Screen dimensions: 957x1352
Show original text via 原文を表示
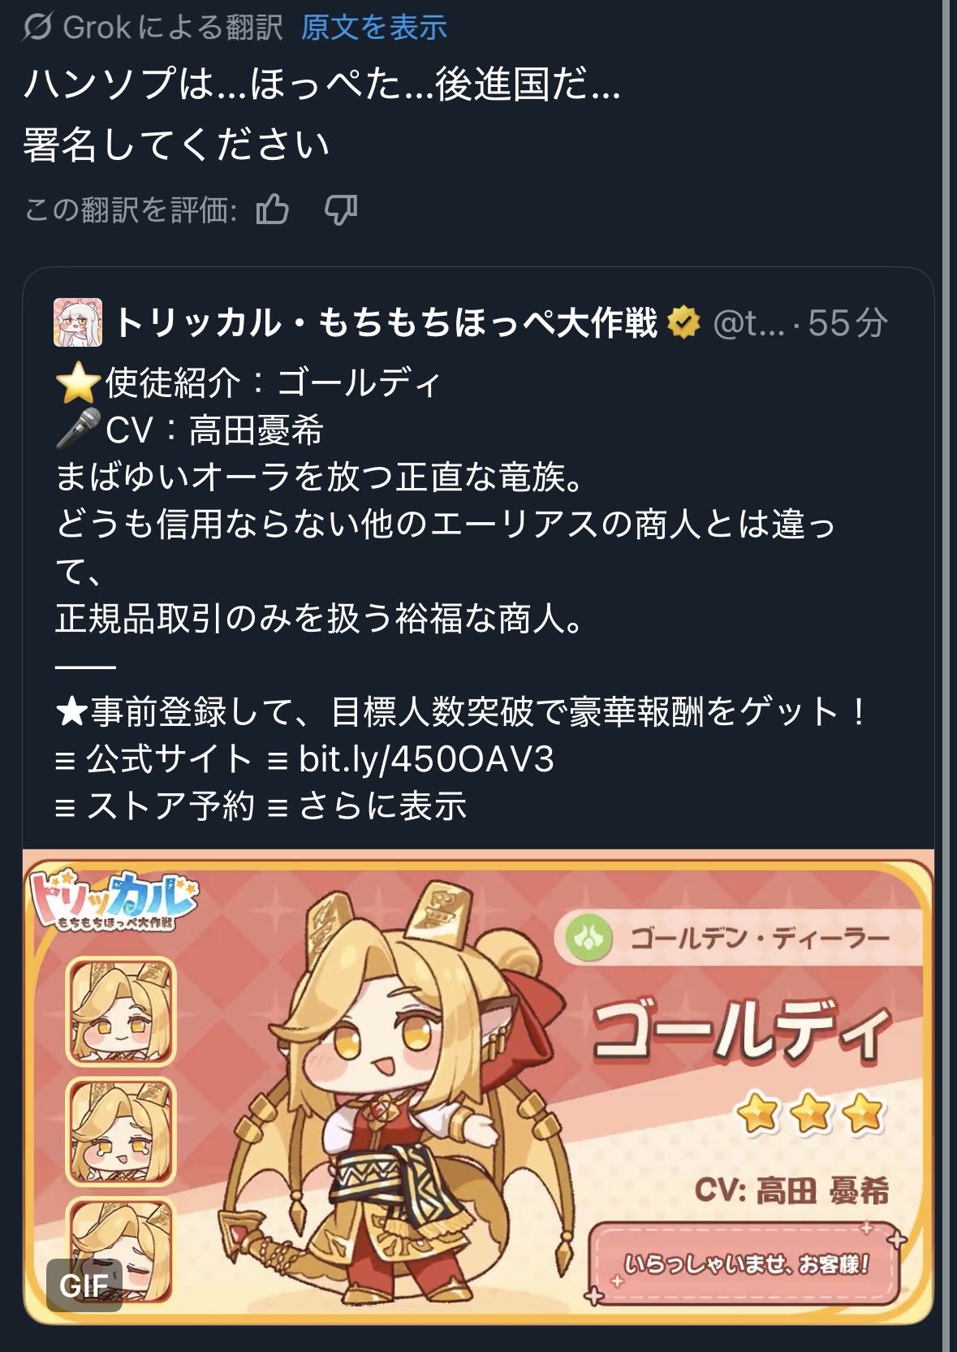tap(374, 28)
